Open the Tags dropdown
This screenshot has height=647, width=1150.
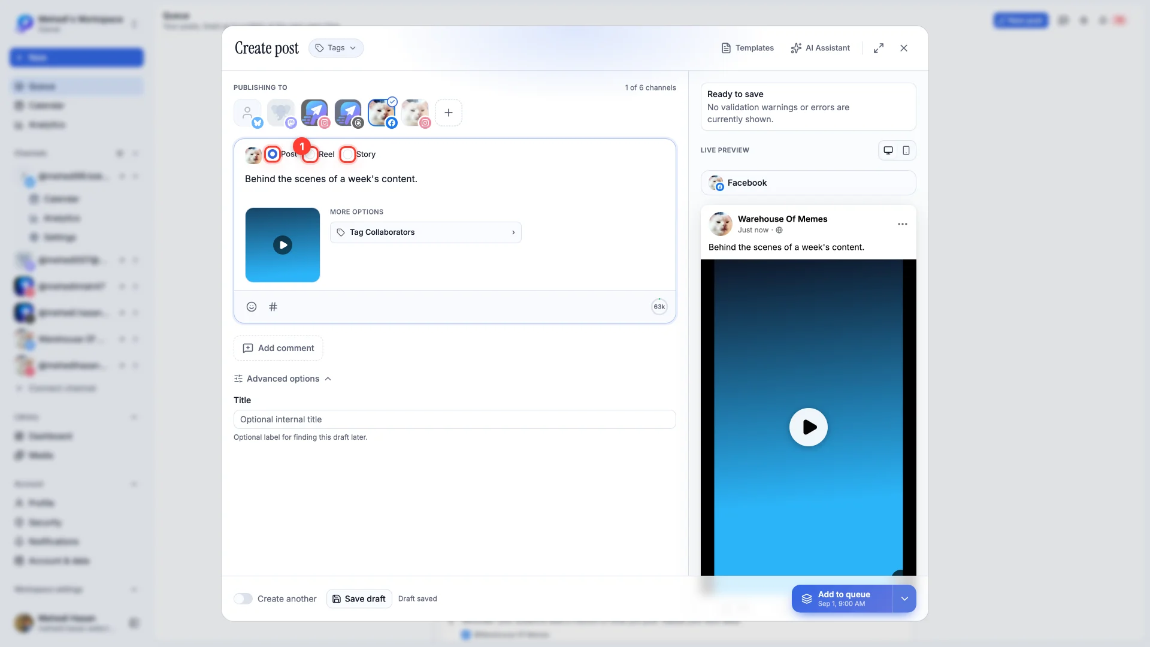[x=336, y=48]
